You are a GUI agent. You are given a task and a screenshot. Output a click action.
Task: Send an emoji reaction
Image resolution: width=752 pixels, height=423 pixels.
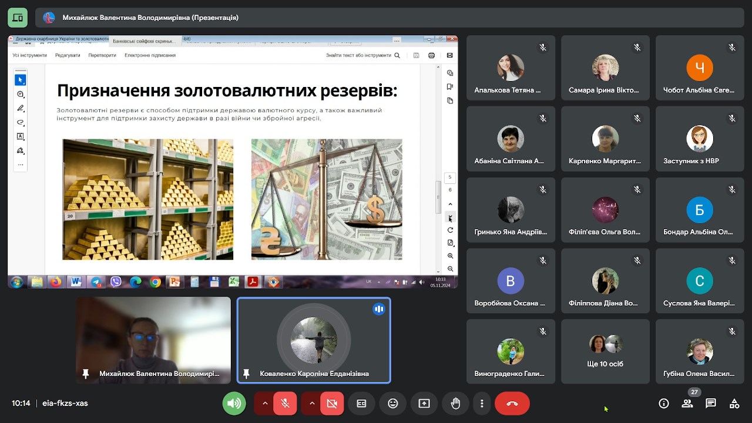392,404
